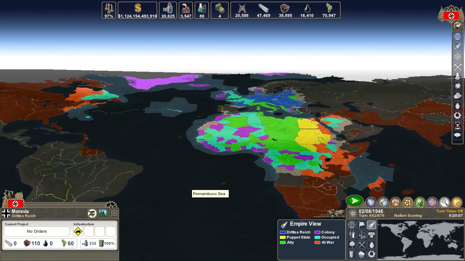
Task: Click the factory 3,547 indicator
Action: coord(186,10)
